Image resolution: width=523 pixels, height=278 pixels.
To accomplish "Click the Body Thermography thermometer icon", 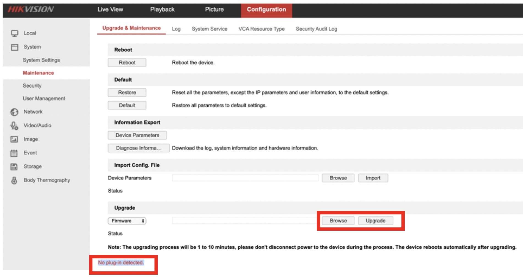I will tap(14, 180).
